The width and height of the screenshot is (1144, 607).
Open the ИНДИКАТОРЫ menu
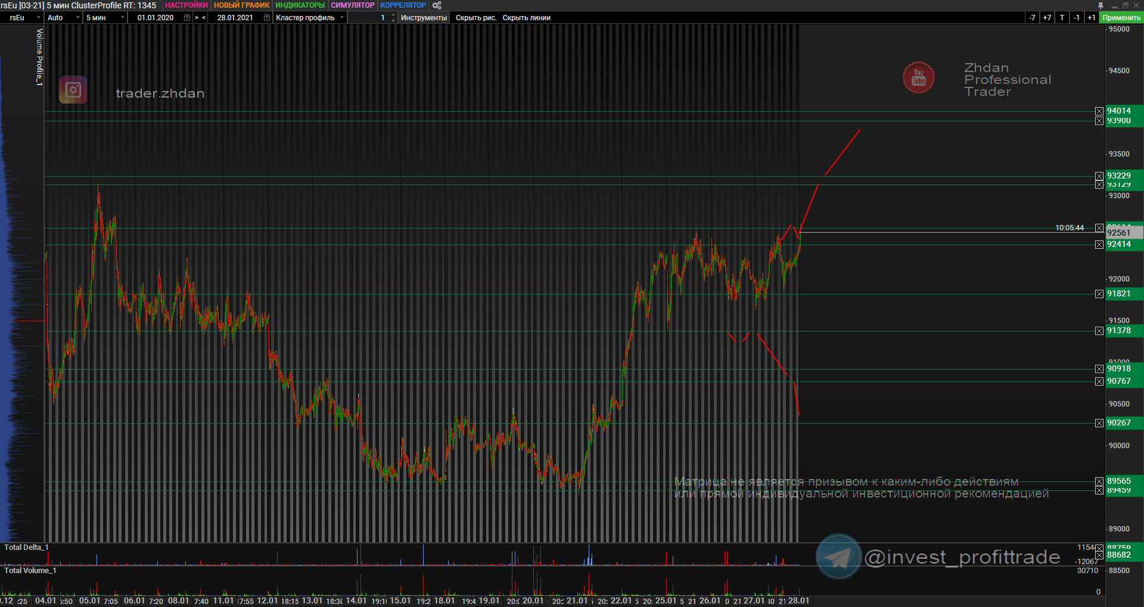point(300,5)
